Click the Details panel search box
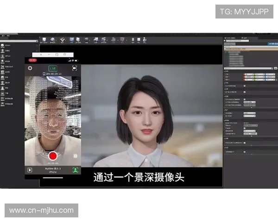Viewport: 278px width, 222px height. [249, 68]
